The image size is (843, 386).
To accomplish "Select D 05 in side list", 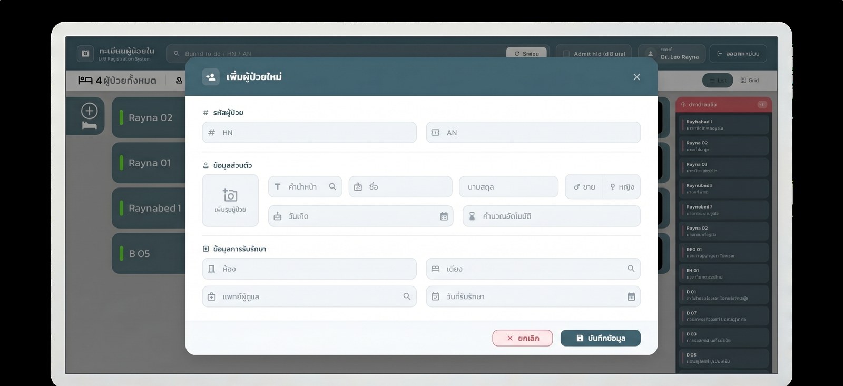I will click(724, 358).
